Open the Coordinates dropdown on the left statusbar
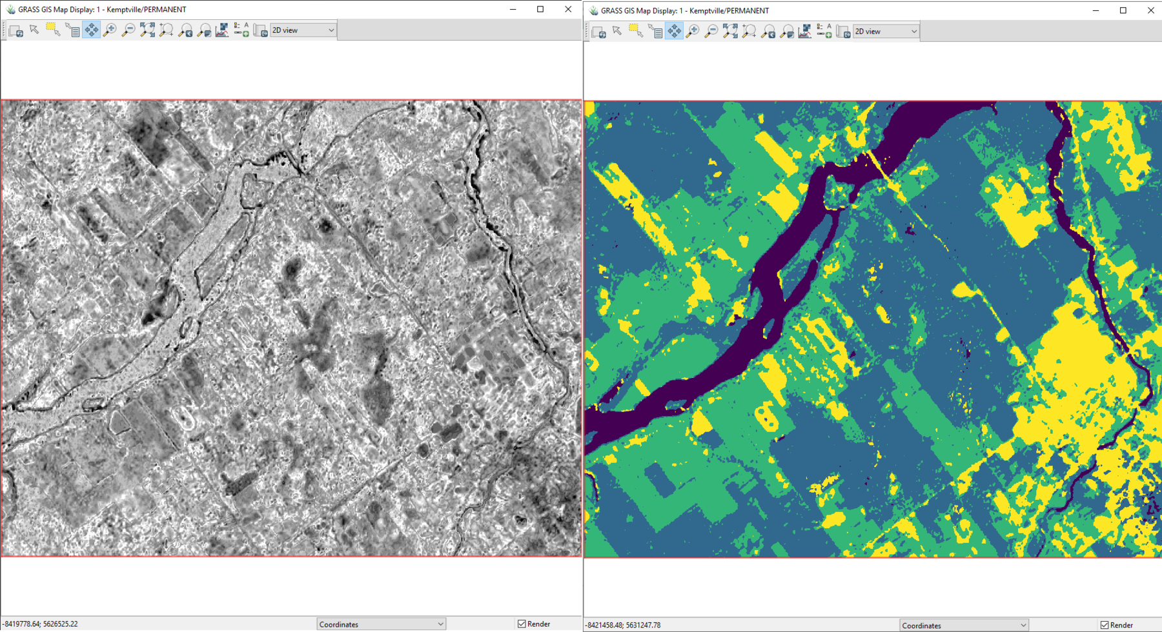 pos(380,624)
